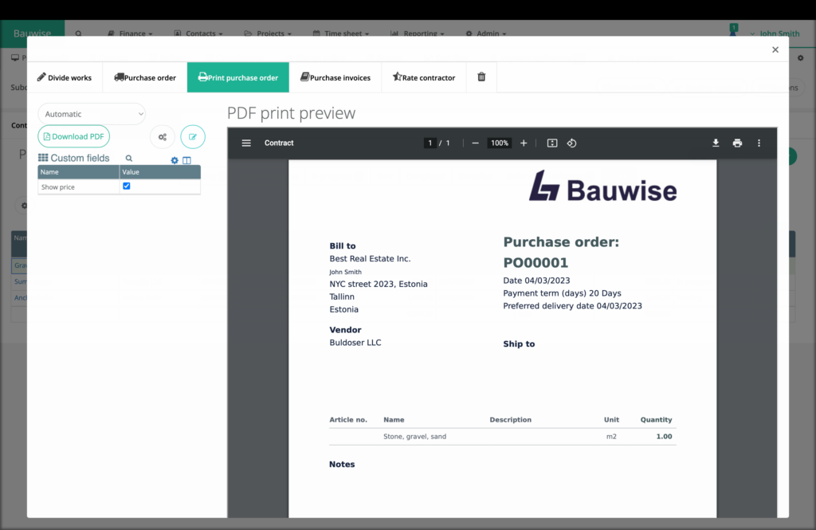Image resolution: width=816 pixels, height=530 pixels.
Task: Open the Time sheet menu
Action: tap(341, 33)
